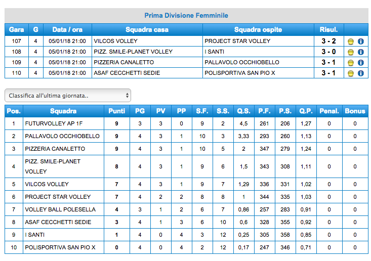This screenshot has height=261, width=371.
Task: Click the 'P.S.' standings header
Action: click(285, 111)
